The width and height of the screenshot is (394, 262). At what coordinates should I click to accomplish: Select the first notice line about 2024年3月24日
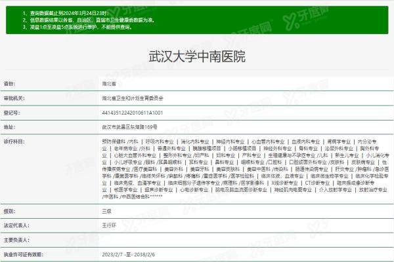[x=70, y=13]
